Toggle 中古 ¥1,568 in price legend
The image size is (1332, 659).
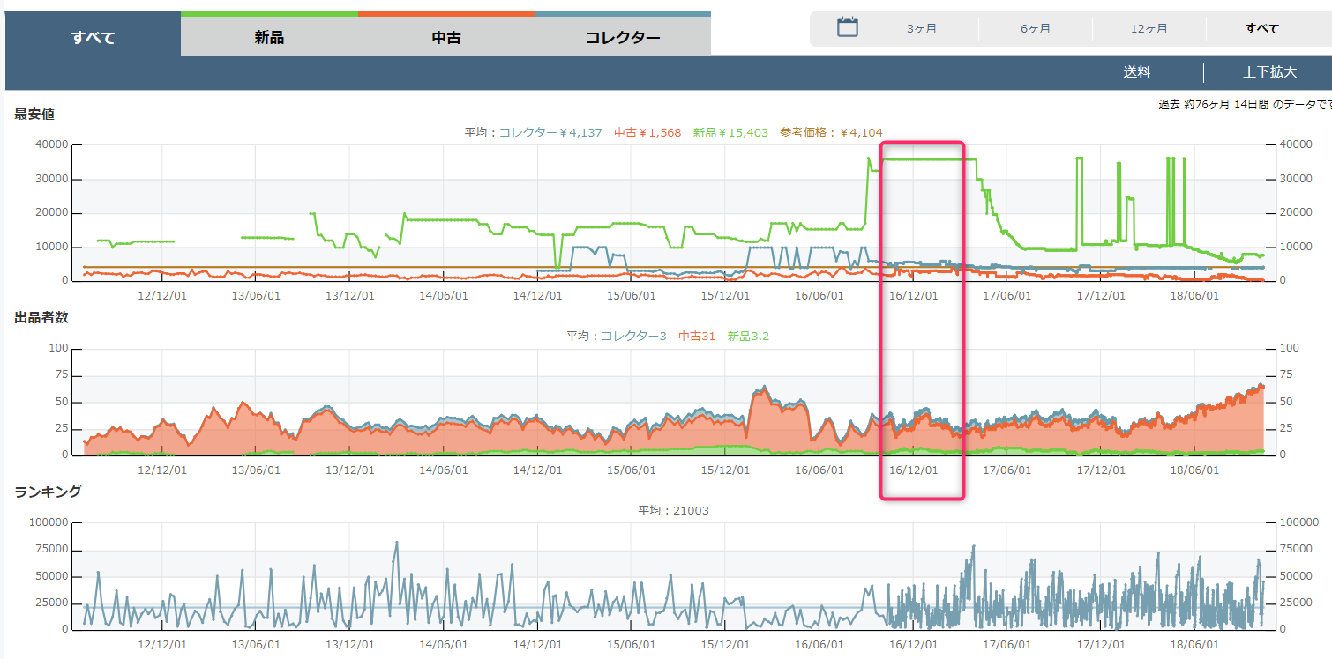coord(647,133)
